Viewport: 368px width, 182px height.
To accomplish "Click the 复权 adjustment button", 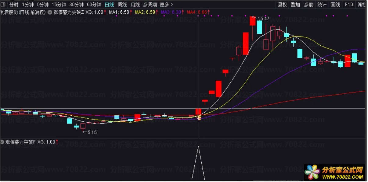I will [282, 5].
